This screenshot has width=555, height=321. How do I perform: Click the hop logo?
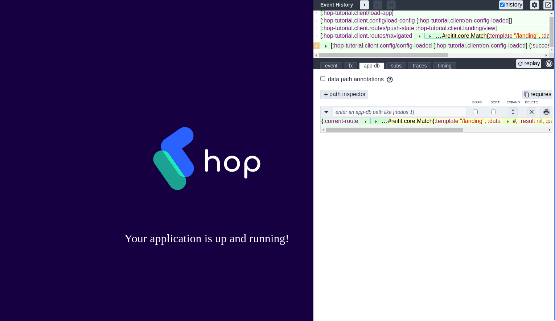[207, 159]
